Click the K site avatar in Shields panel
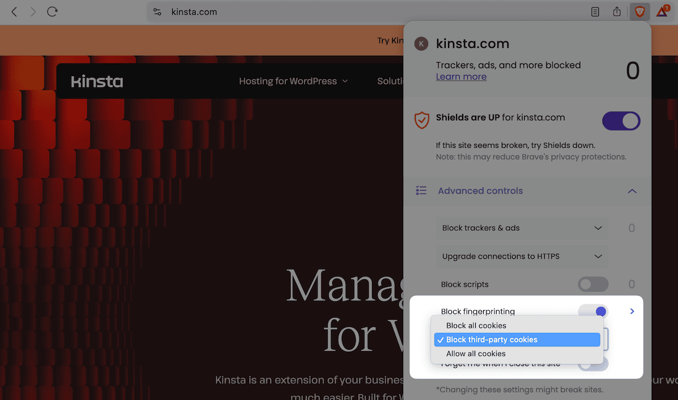Viewport: 678px width, 400px height. tap(421, 43)
